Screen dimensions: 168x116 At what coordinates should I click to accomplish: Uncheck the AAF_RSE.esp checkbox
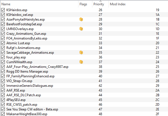pyautogui.click(x=3, y=90)
